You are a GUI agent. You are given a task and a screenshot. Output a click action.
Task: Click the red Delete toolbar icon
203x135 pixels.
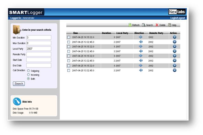157,25
